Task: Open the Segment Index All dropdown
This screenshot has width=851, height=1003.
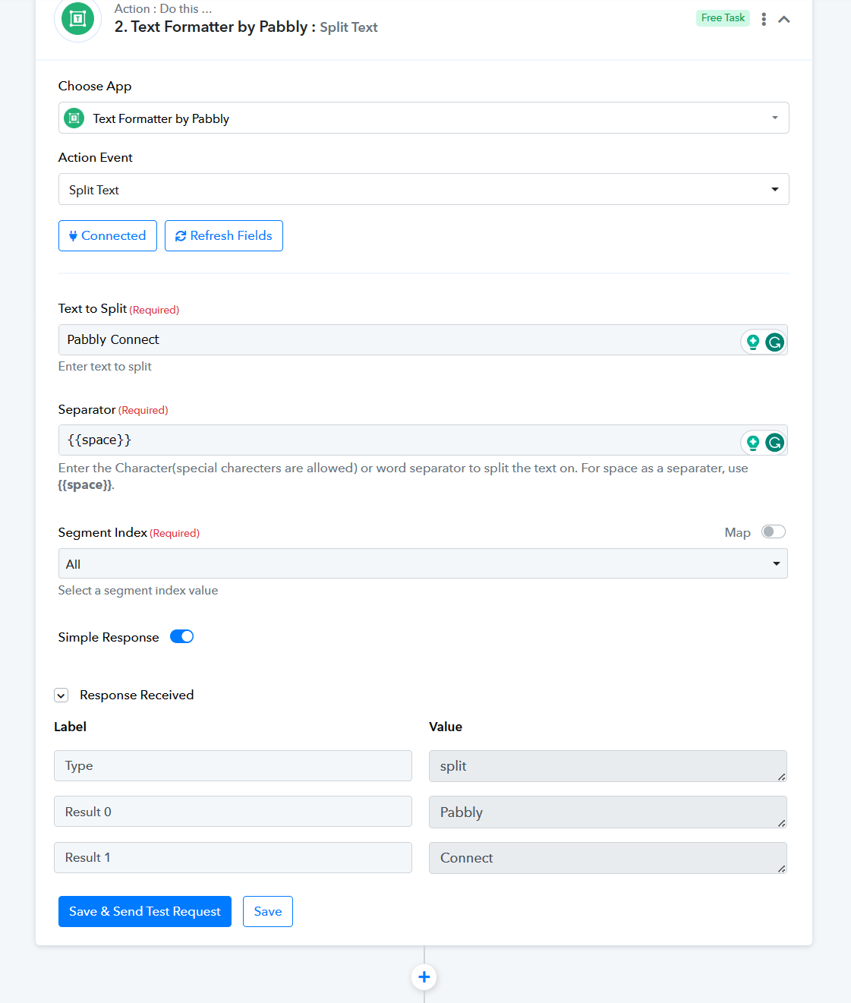Action: coord(423,563)
